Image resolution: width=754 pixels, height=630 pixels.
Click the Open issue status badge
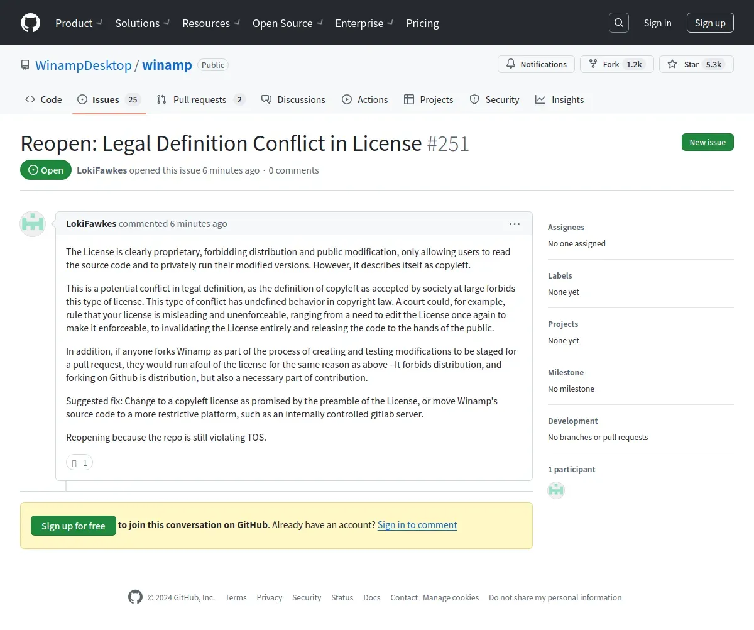click(x=46, y=170)
